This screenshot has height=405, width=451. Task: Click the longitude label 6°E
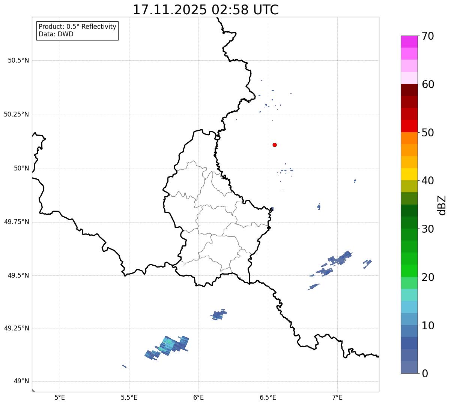(198, 397)
